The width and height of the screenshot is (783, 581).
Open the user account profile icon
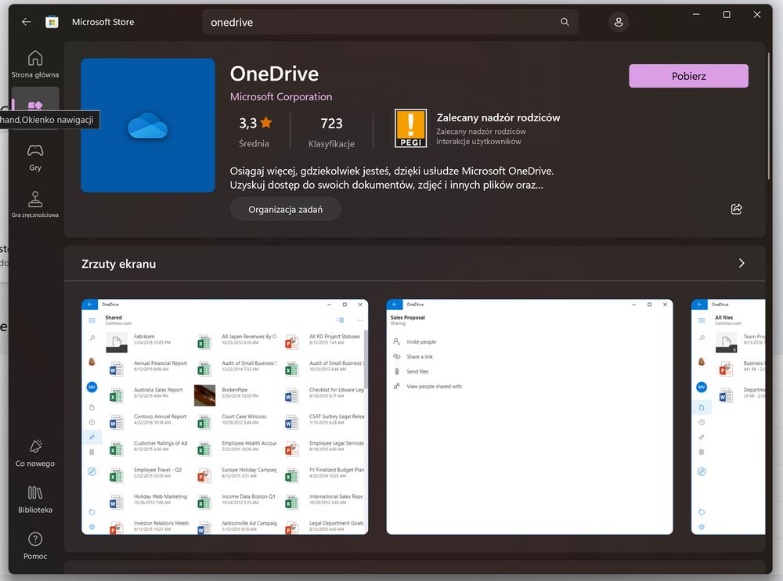pyautogui.click(x=619, y=22)
